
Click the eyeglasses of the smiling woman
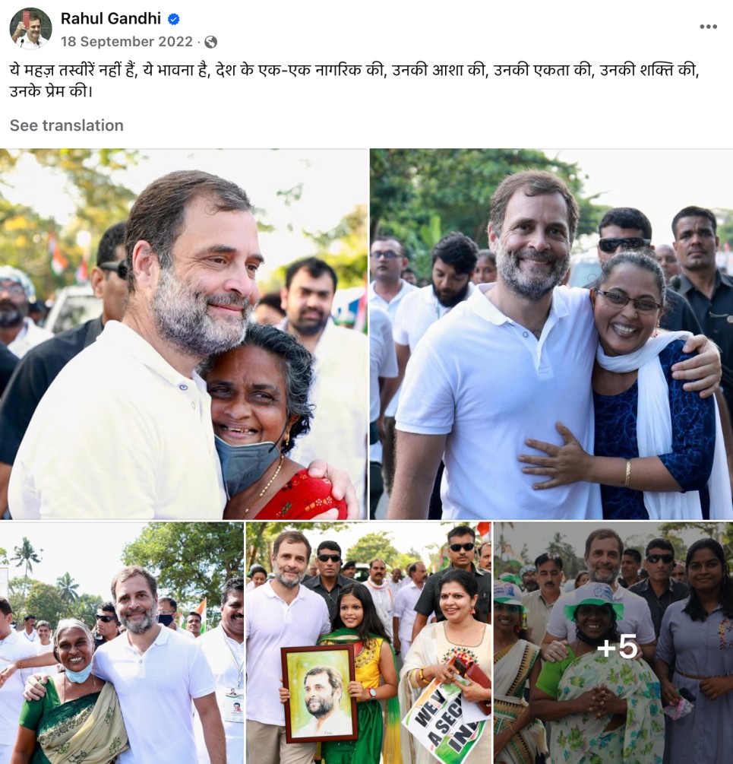(627, 300)
